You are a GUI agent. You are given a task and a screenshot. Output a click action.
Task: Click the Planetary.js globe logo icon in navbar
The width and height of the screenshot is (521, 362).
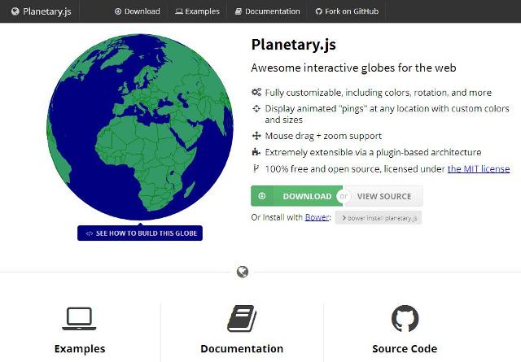coord(15,11)
